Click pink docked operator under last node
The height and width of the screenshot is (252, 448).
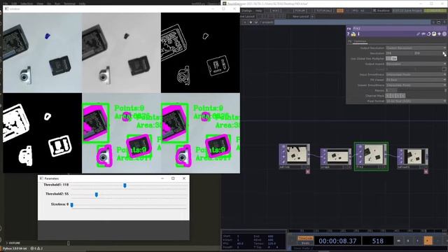tap(426, 171)
